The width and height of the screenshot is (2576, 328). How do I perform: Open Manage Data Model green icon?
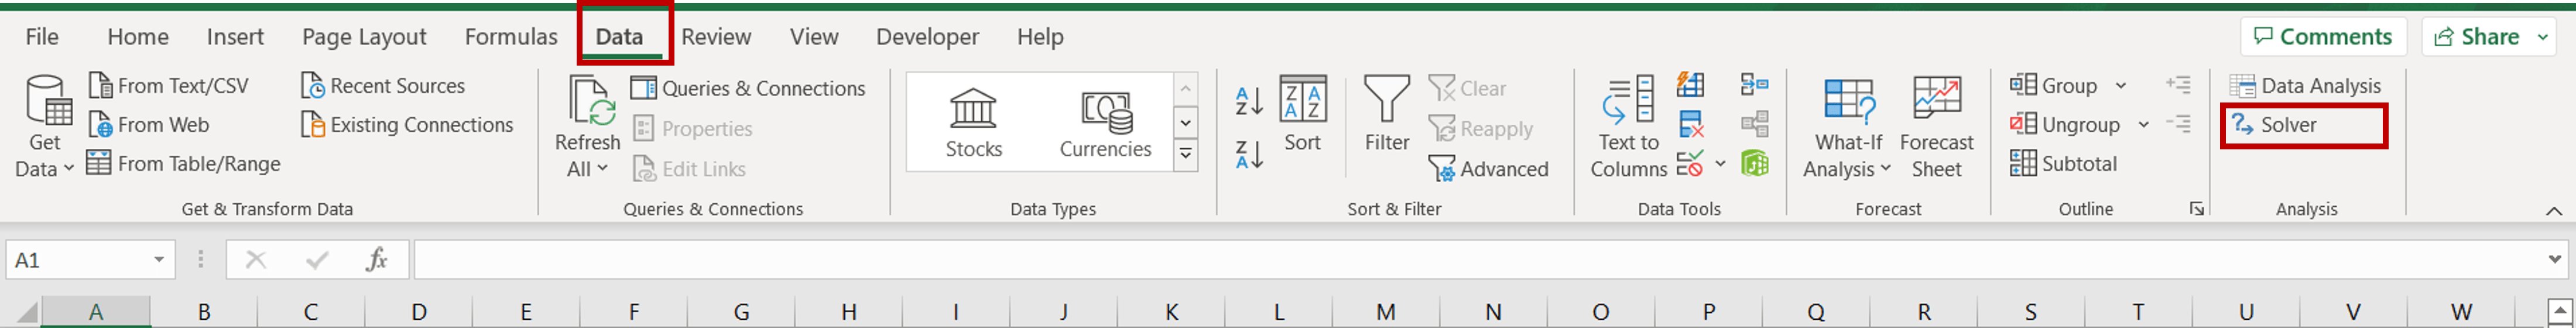click(x=1754, y=163)
